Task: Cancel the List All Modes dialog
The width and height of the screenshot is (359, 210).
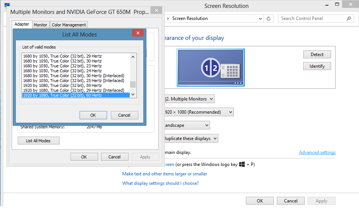Action: point(124,115)
